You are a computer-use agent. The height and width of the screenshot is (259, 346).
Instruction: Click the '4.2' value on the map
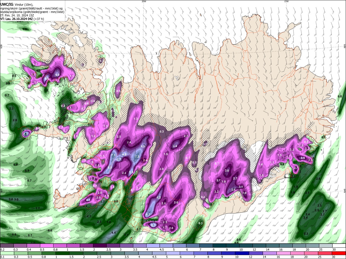[159, 198]
